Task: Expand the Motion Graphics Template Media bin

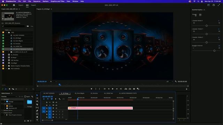Action: click(6, 66)
